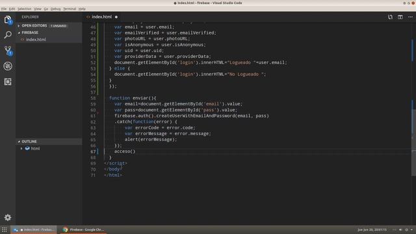Image resolution: width=416 pixels, height=234 pixels.
Task: Open the Search view icon
Action: tap(8, 34)
